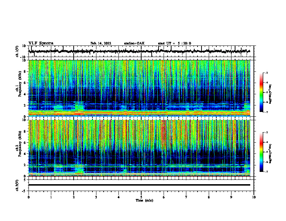Click the -3 label on the ch.1 color bar
Screen dimensions: 286x221
(266, 73)
